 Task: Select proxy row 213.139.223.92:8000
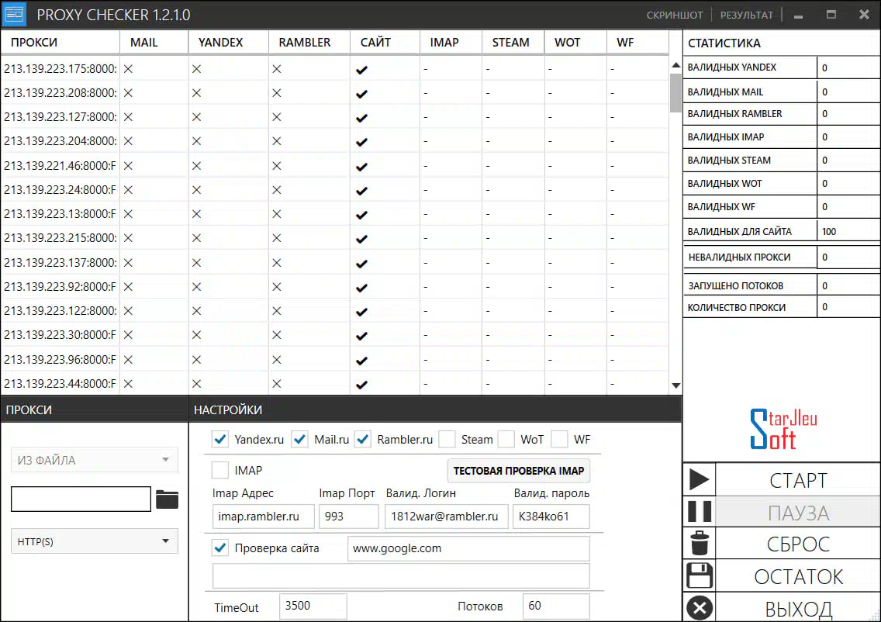click(x=335, y=286)
